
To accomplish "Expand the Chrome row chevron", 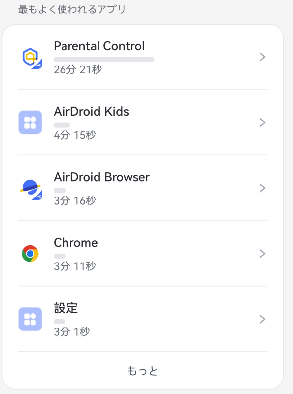I will [x=262, y=253].
